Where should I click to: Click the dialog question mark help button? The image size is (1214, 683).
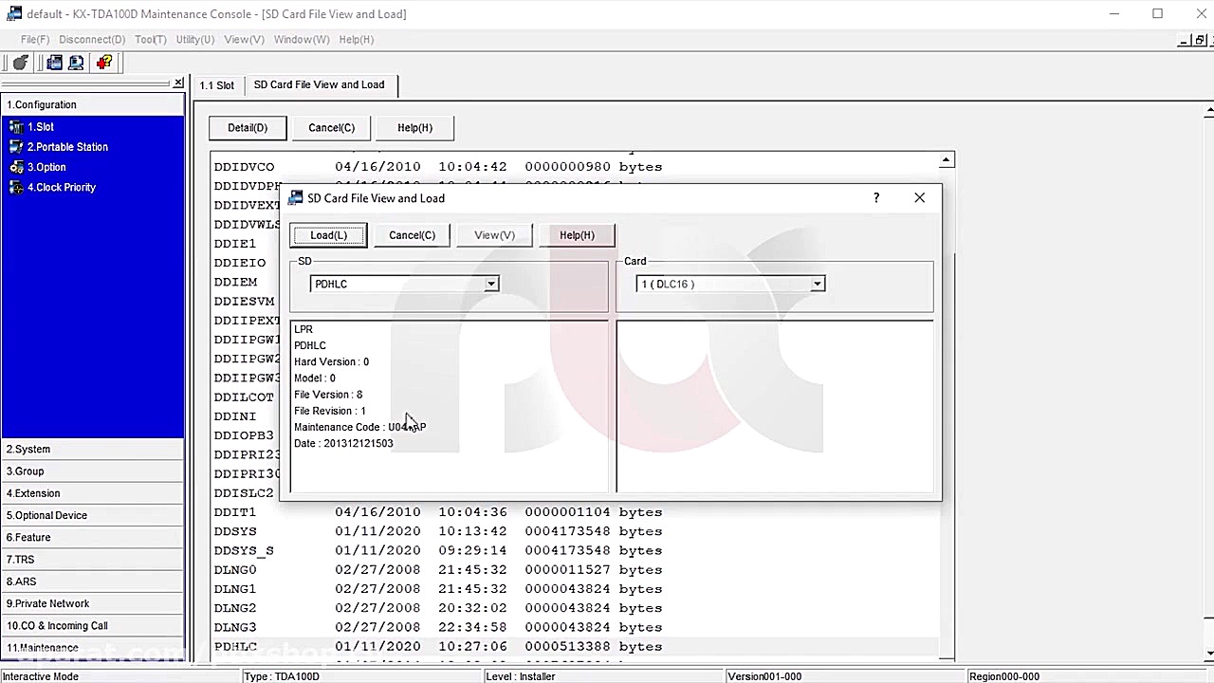coord(876,197)
